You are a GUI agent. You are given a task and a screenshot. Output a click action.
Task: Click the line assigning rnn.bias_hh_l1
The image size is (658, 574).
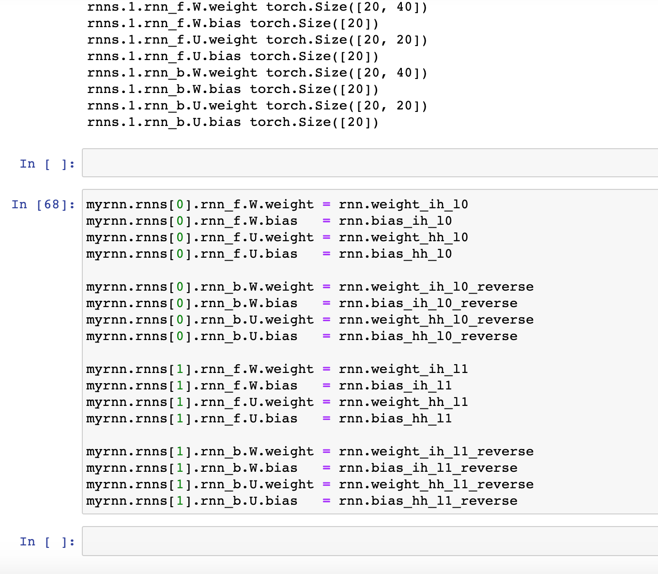point(269,419)
